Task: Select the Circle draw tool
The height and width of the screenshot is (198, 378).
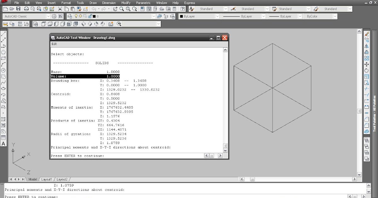Action: (x=3, y=70)
